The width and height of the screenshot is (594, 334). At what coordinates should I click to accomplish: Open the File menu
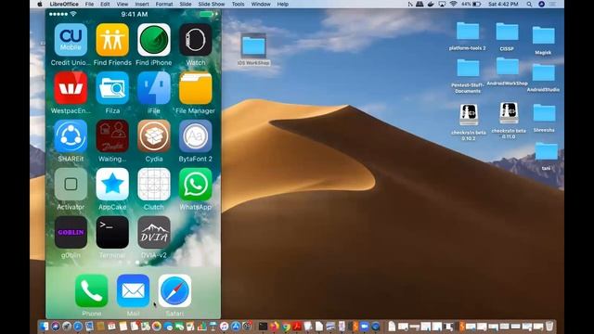click(x=89, y=4)
